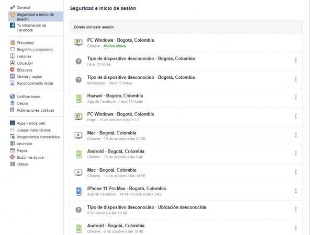Viewport: 314px width, 235px height.
Task: Open options menu for iPhone 11 Pro Max session
Action: (296, 191)
